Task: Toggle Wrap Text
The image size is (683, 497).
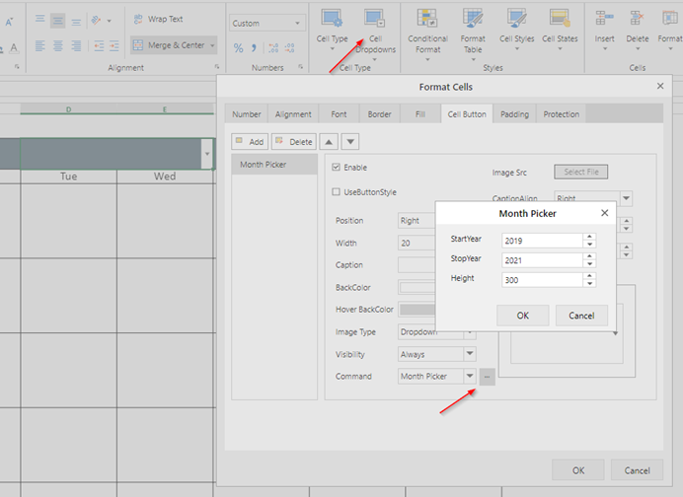Action: (158, 19)
